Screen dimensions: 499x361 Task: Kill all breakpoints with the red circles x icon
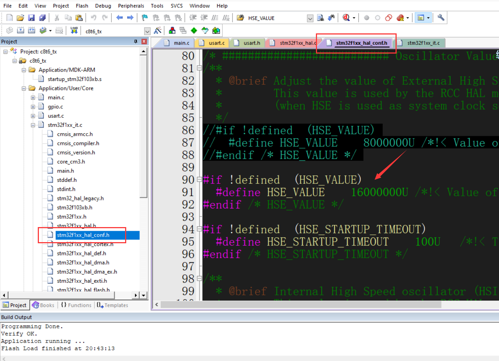point(400,18)
